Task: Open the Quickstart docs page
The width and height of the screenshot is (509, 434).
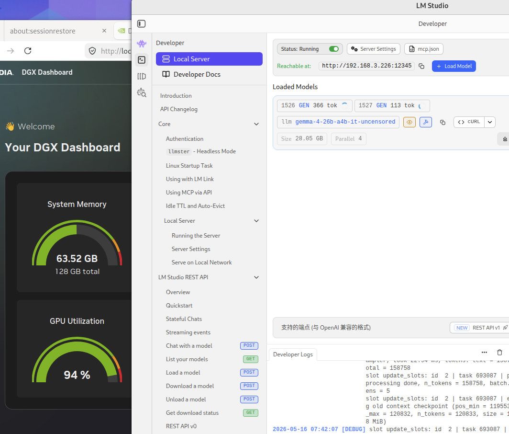Action: [x=179, y=306]
